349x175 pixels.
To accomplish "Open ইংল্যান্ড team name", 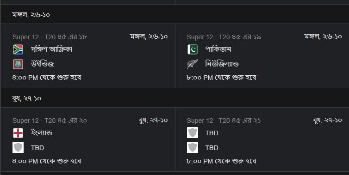I will click(x=42, y=133).
